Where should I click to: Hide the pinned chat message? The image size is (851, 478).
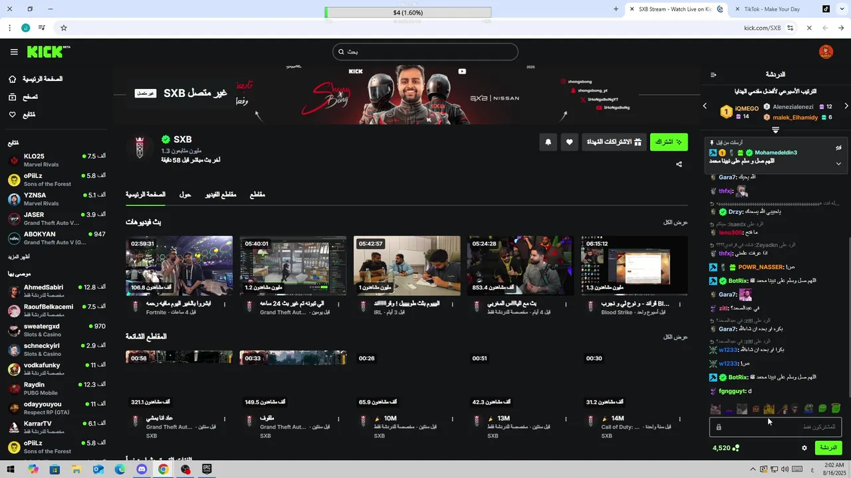coord(838,147)
